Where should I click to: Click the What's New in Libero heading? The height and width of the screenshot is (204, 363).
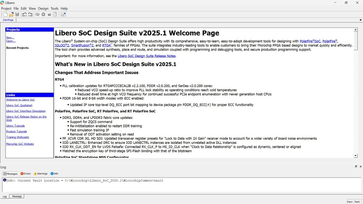[116, 64]
